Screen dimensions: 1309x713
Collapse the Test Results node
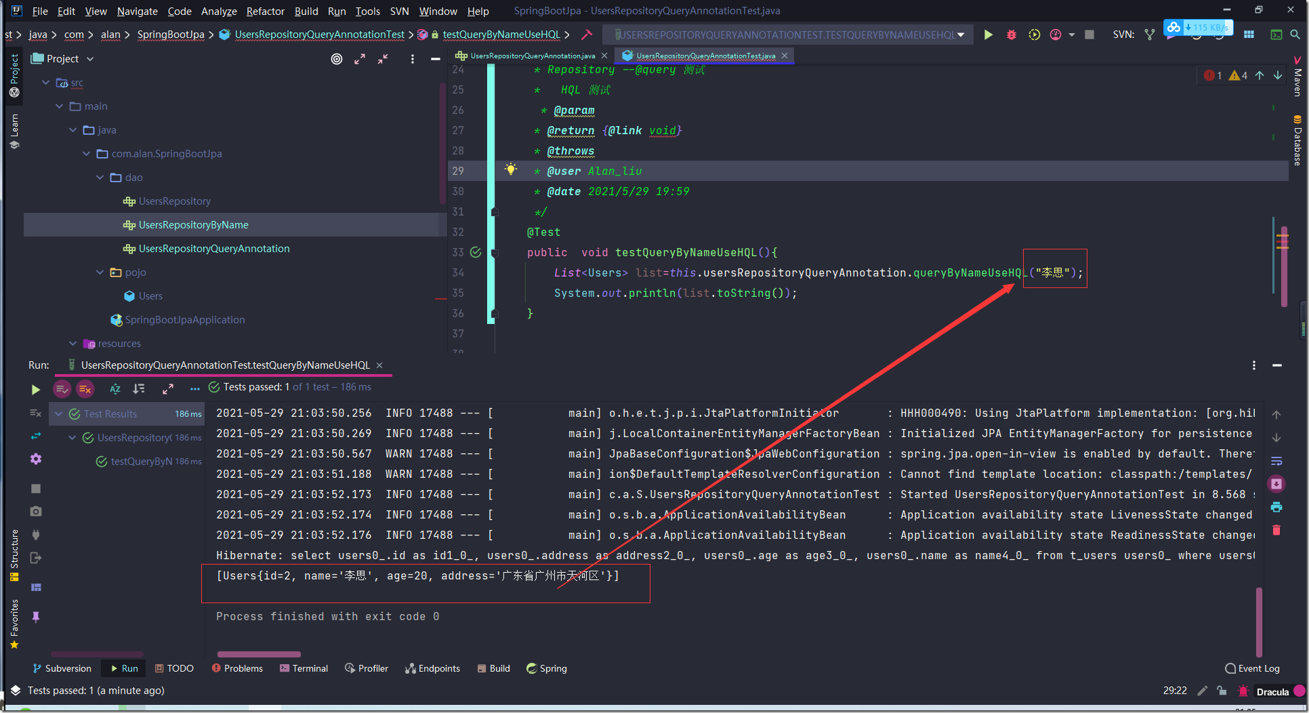pos(58,413)
